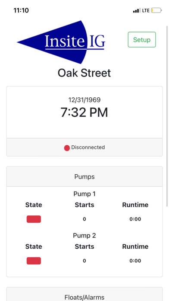Screen dimensions: 169x301
Task: Tap the Pump 2 red state indicator
Action: pos(34,261)
